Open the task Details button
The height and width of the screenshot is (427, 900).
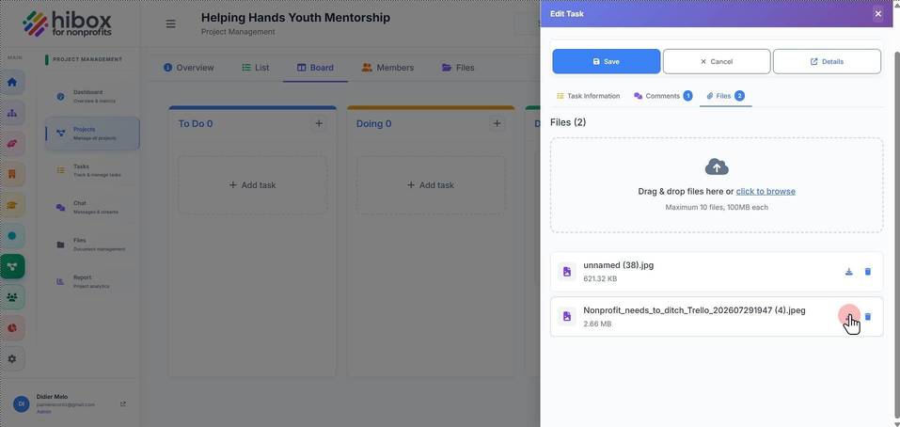(827, 61)
